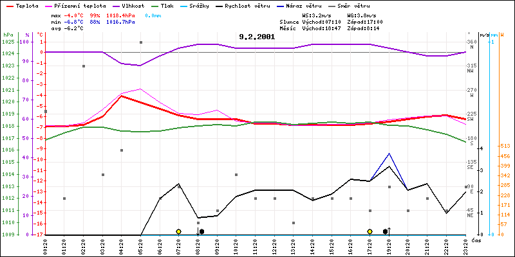Screen dimensions: 515x257
Task: Click the sunset sun icon near 17:20
Action: (x=370, y=231)
